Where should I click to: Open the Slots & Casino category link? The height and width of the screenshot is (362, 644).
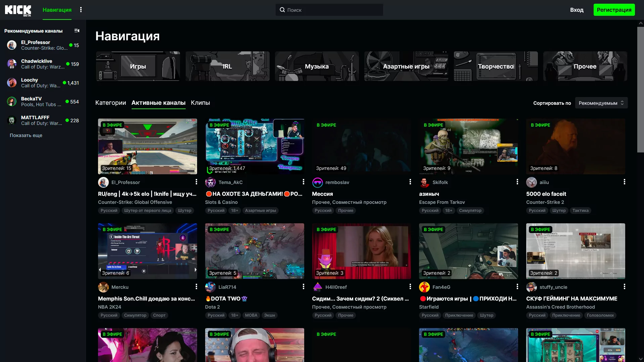221,202
